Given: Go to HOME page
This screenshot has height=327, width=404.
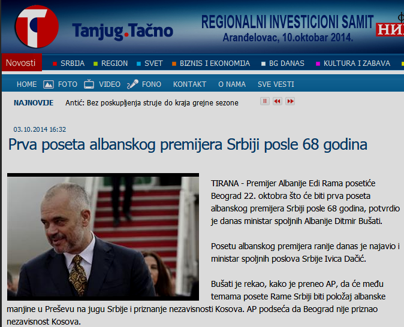Looking at the screenshot, I should [x=26, y=84].
